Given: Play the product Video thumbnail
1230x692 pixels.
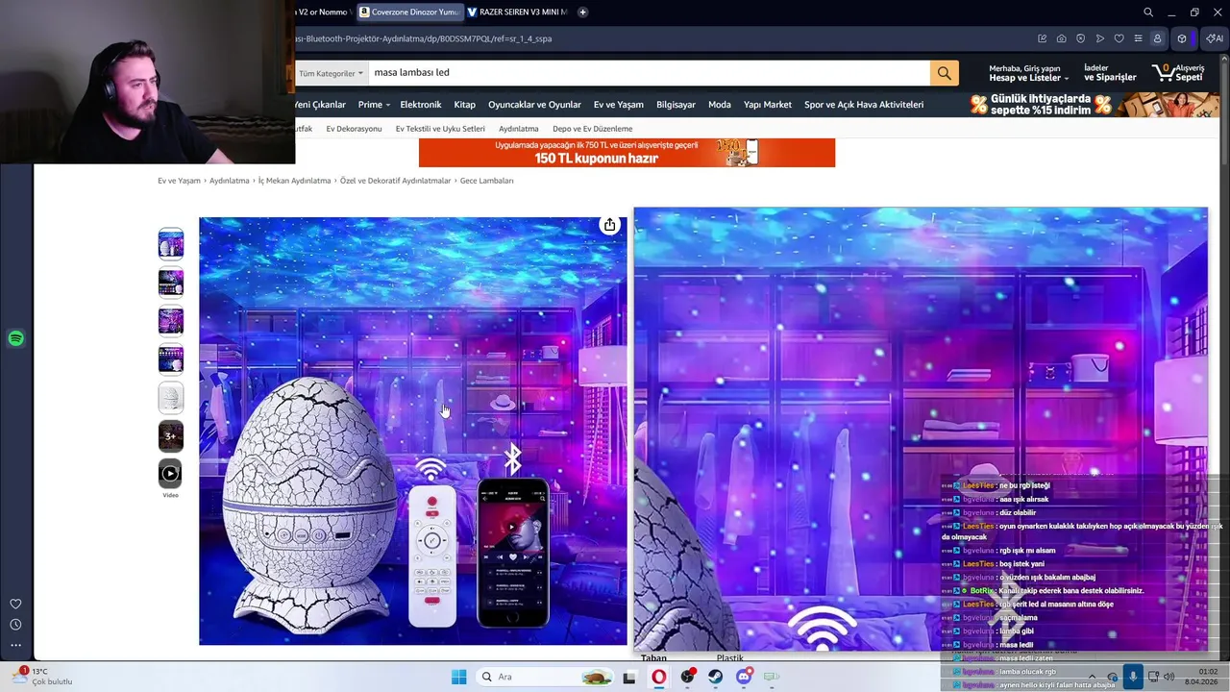Looking at the screenshot, I should coord(170,474).
